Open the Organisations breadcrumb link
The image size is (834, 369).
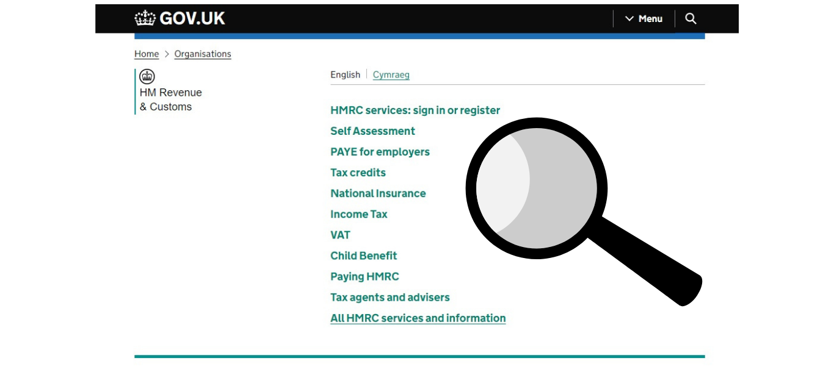[x=203, y=54]
